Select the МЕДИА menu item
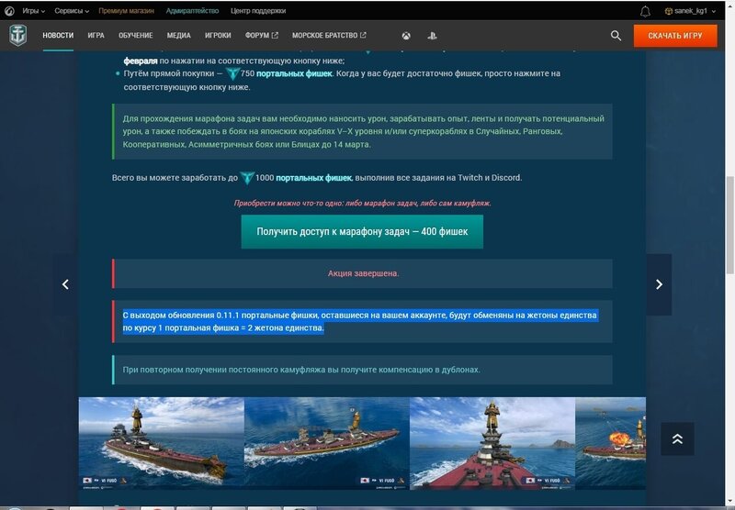The width and height of the screenshot is (735, 510). [x=178, y=36]
